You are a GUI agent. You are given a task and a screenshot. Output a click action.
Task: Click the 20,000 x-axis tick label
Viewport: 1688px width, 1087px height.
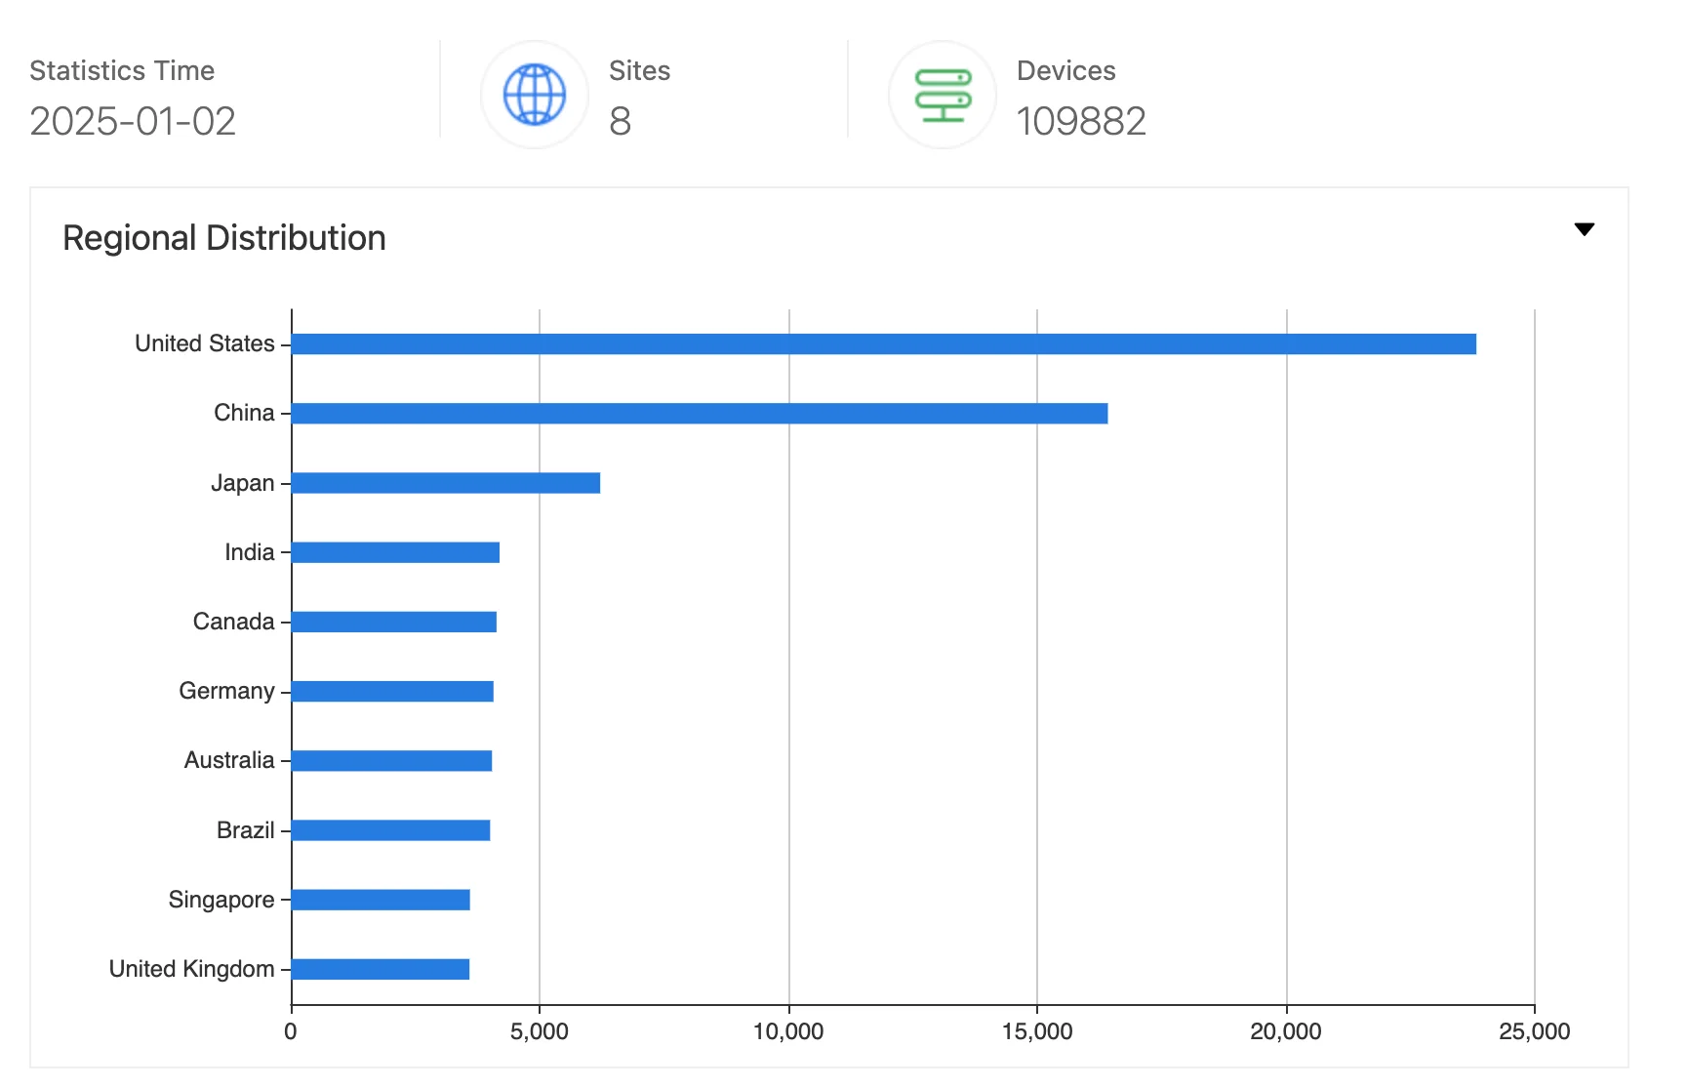click(1286, 1031)
